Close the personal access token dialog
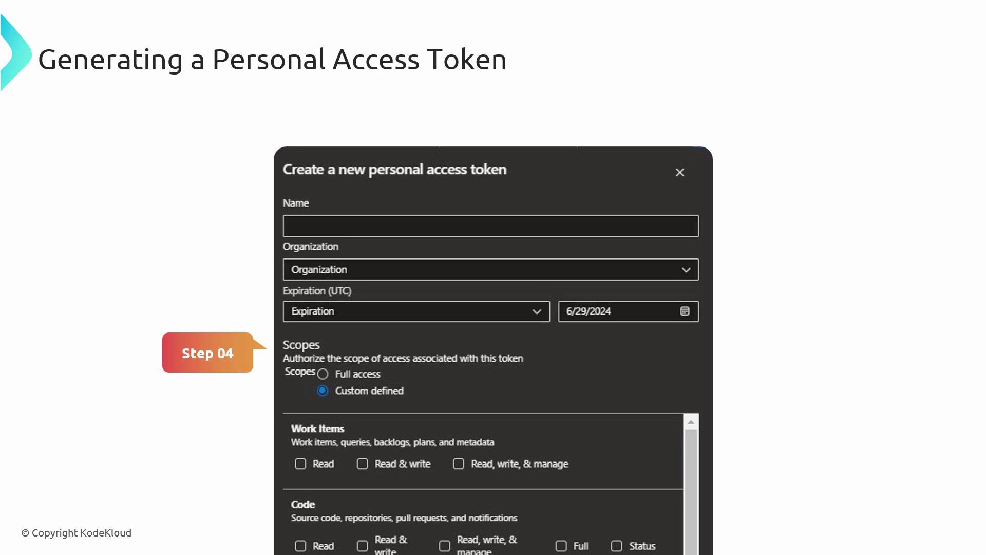Image resolution: width=986 pixels, height=555 pixels. [x=679, y=173]
